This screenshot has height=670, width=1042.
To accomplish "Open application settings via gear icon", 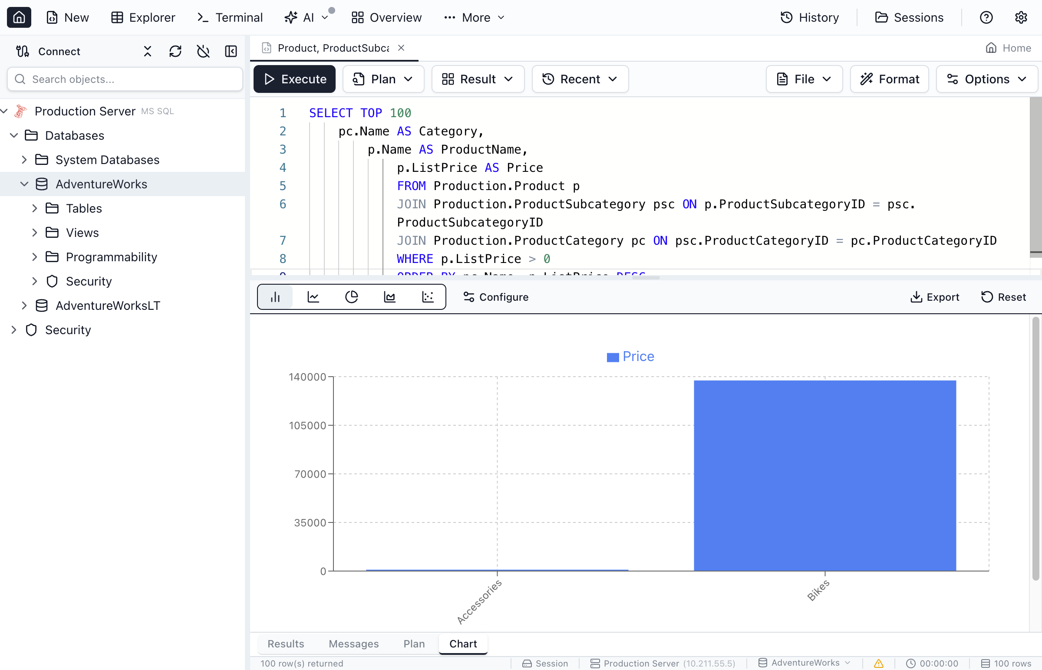I will [1021, 17].
